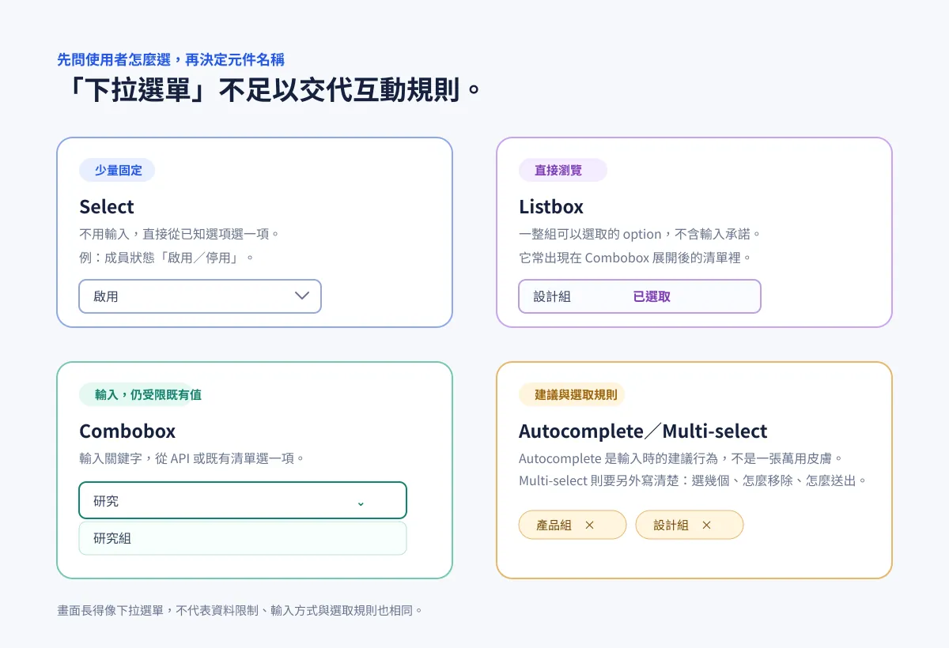949x648 pixels.
Task: Click the Listbox card heading
Action: 551,207
